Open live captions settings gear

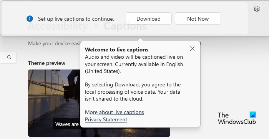point(257,9)
